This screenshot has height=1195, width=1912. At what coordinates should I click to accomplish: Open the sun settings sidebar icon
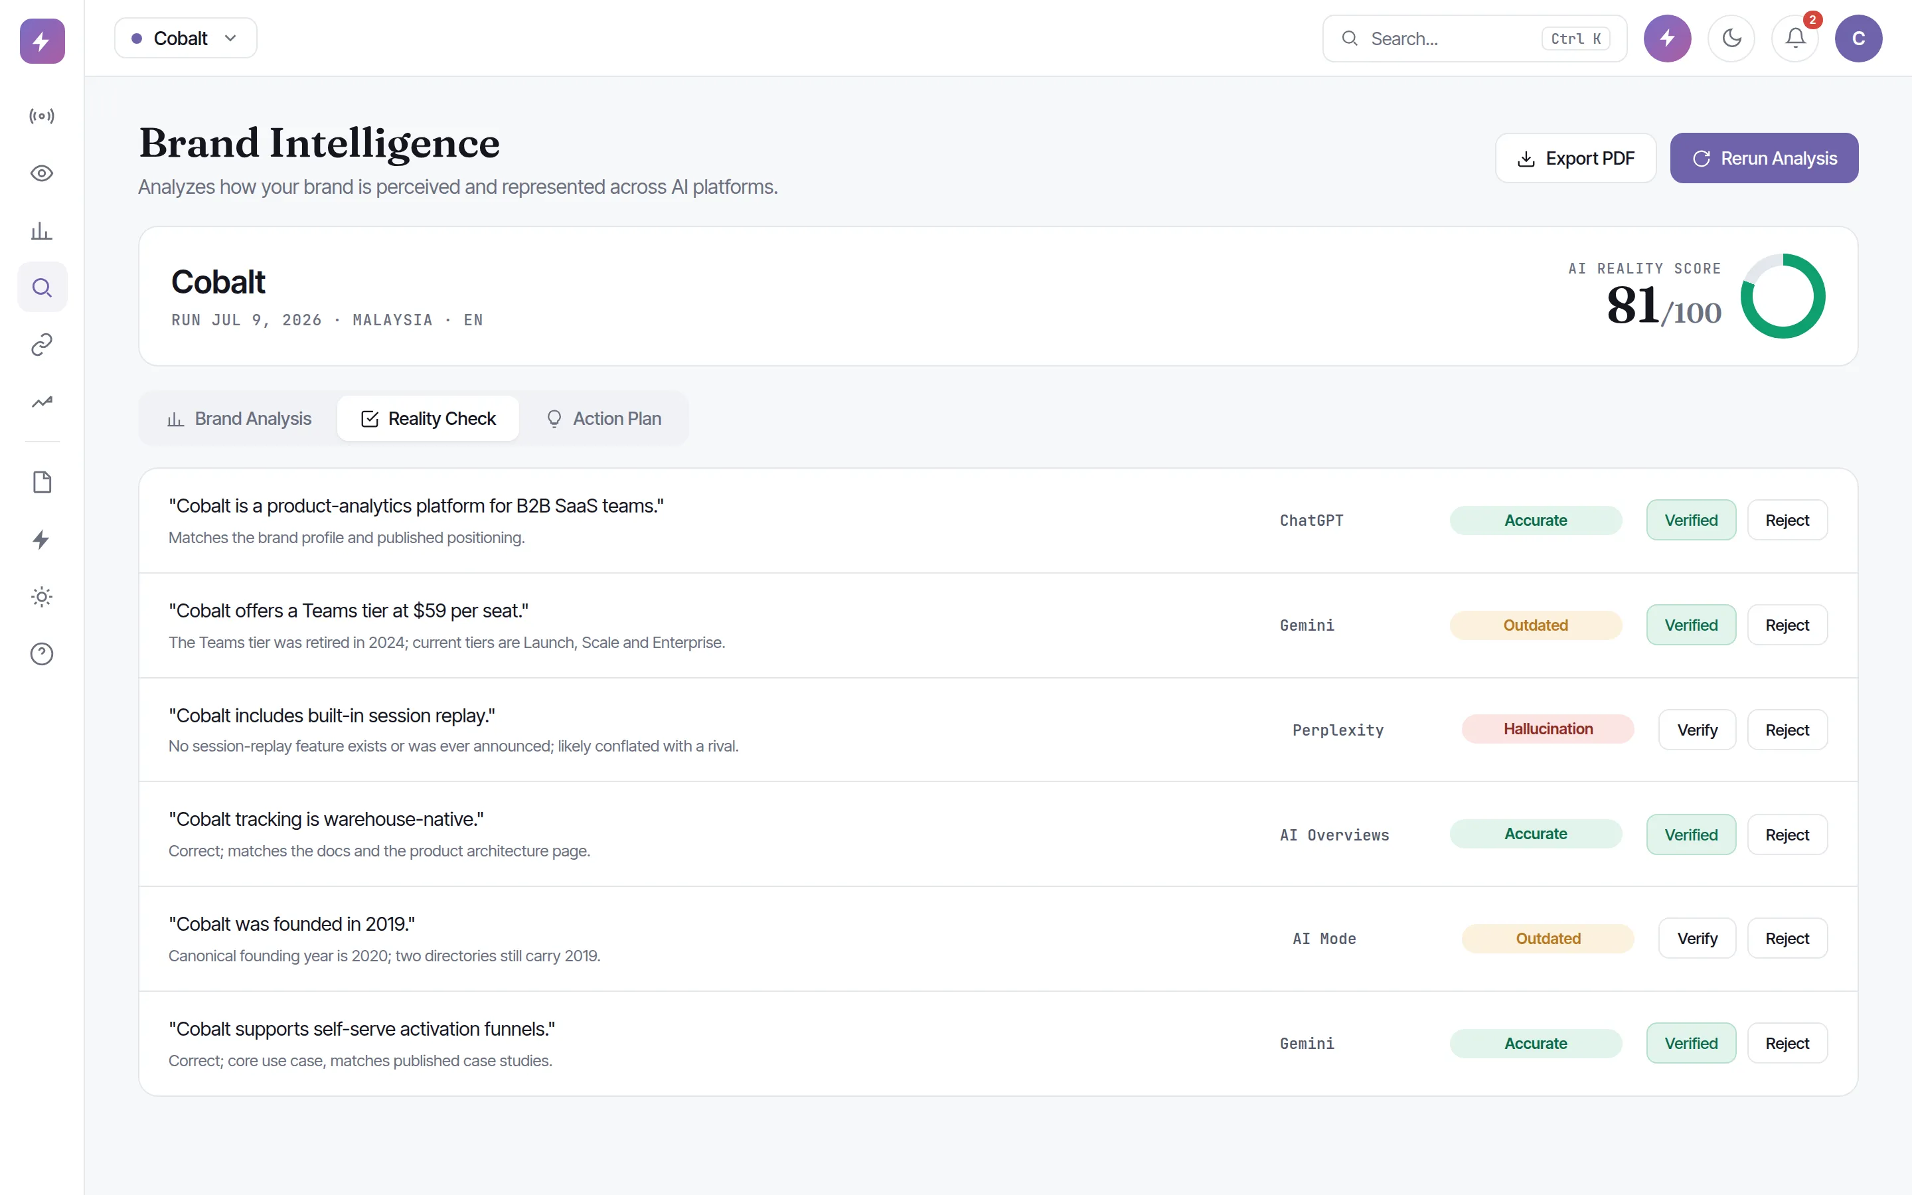42,597
